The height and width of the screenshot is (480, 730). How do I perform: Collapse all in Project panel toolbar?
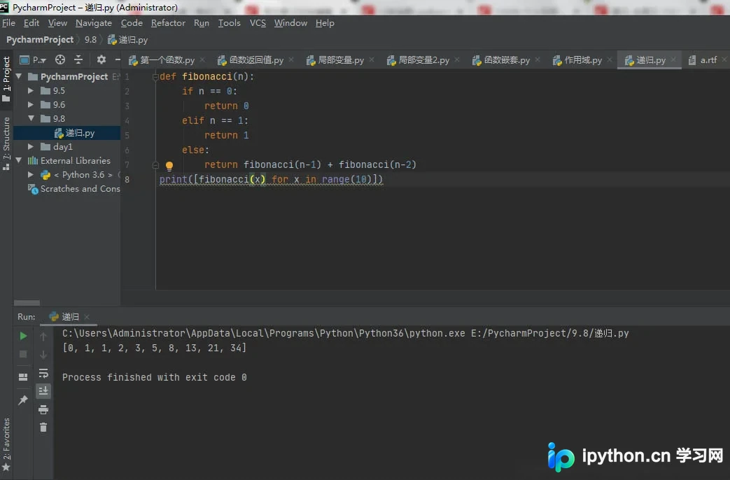tap(78, 59)
